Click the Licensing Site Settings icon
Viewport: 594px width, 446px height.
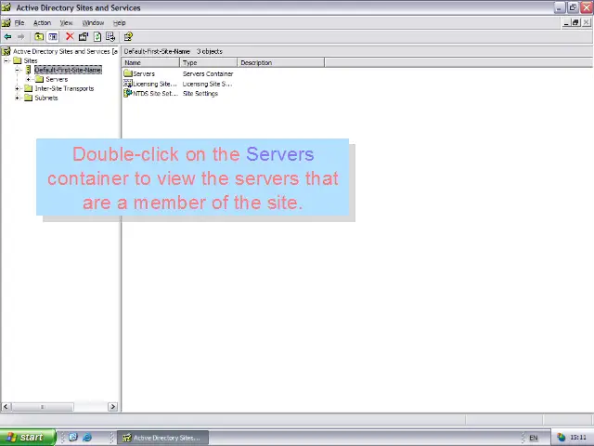tap(128, 84)
